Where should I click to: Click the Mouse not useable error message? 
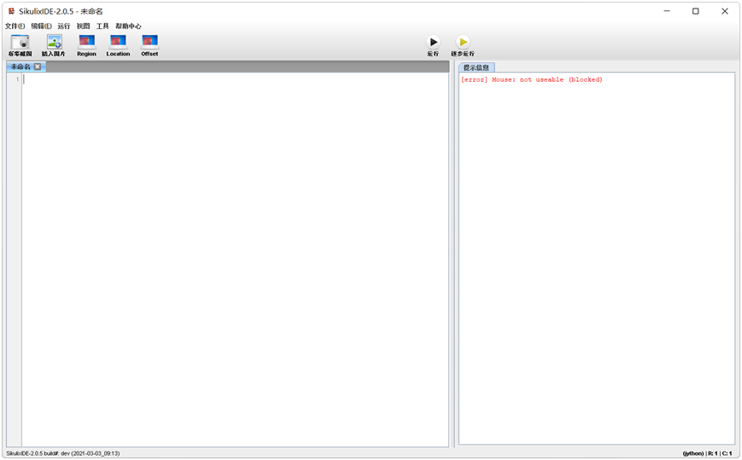point(531,80)
